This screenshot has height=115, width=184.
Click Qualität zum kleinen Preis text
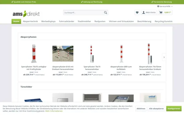click(25, 2)
